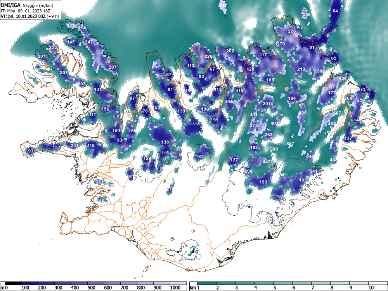Select the "177" value label
The height and width of the screenshot is (291, 388).
(x=332, y=93)
